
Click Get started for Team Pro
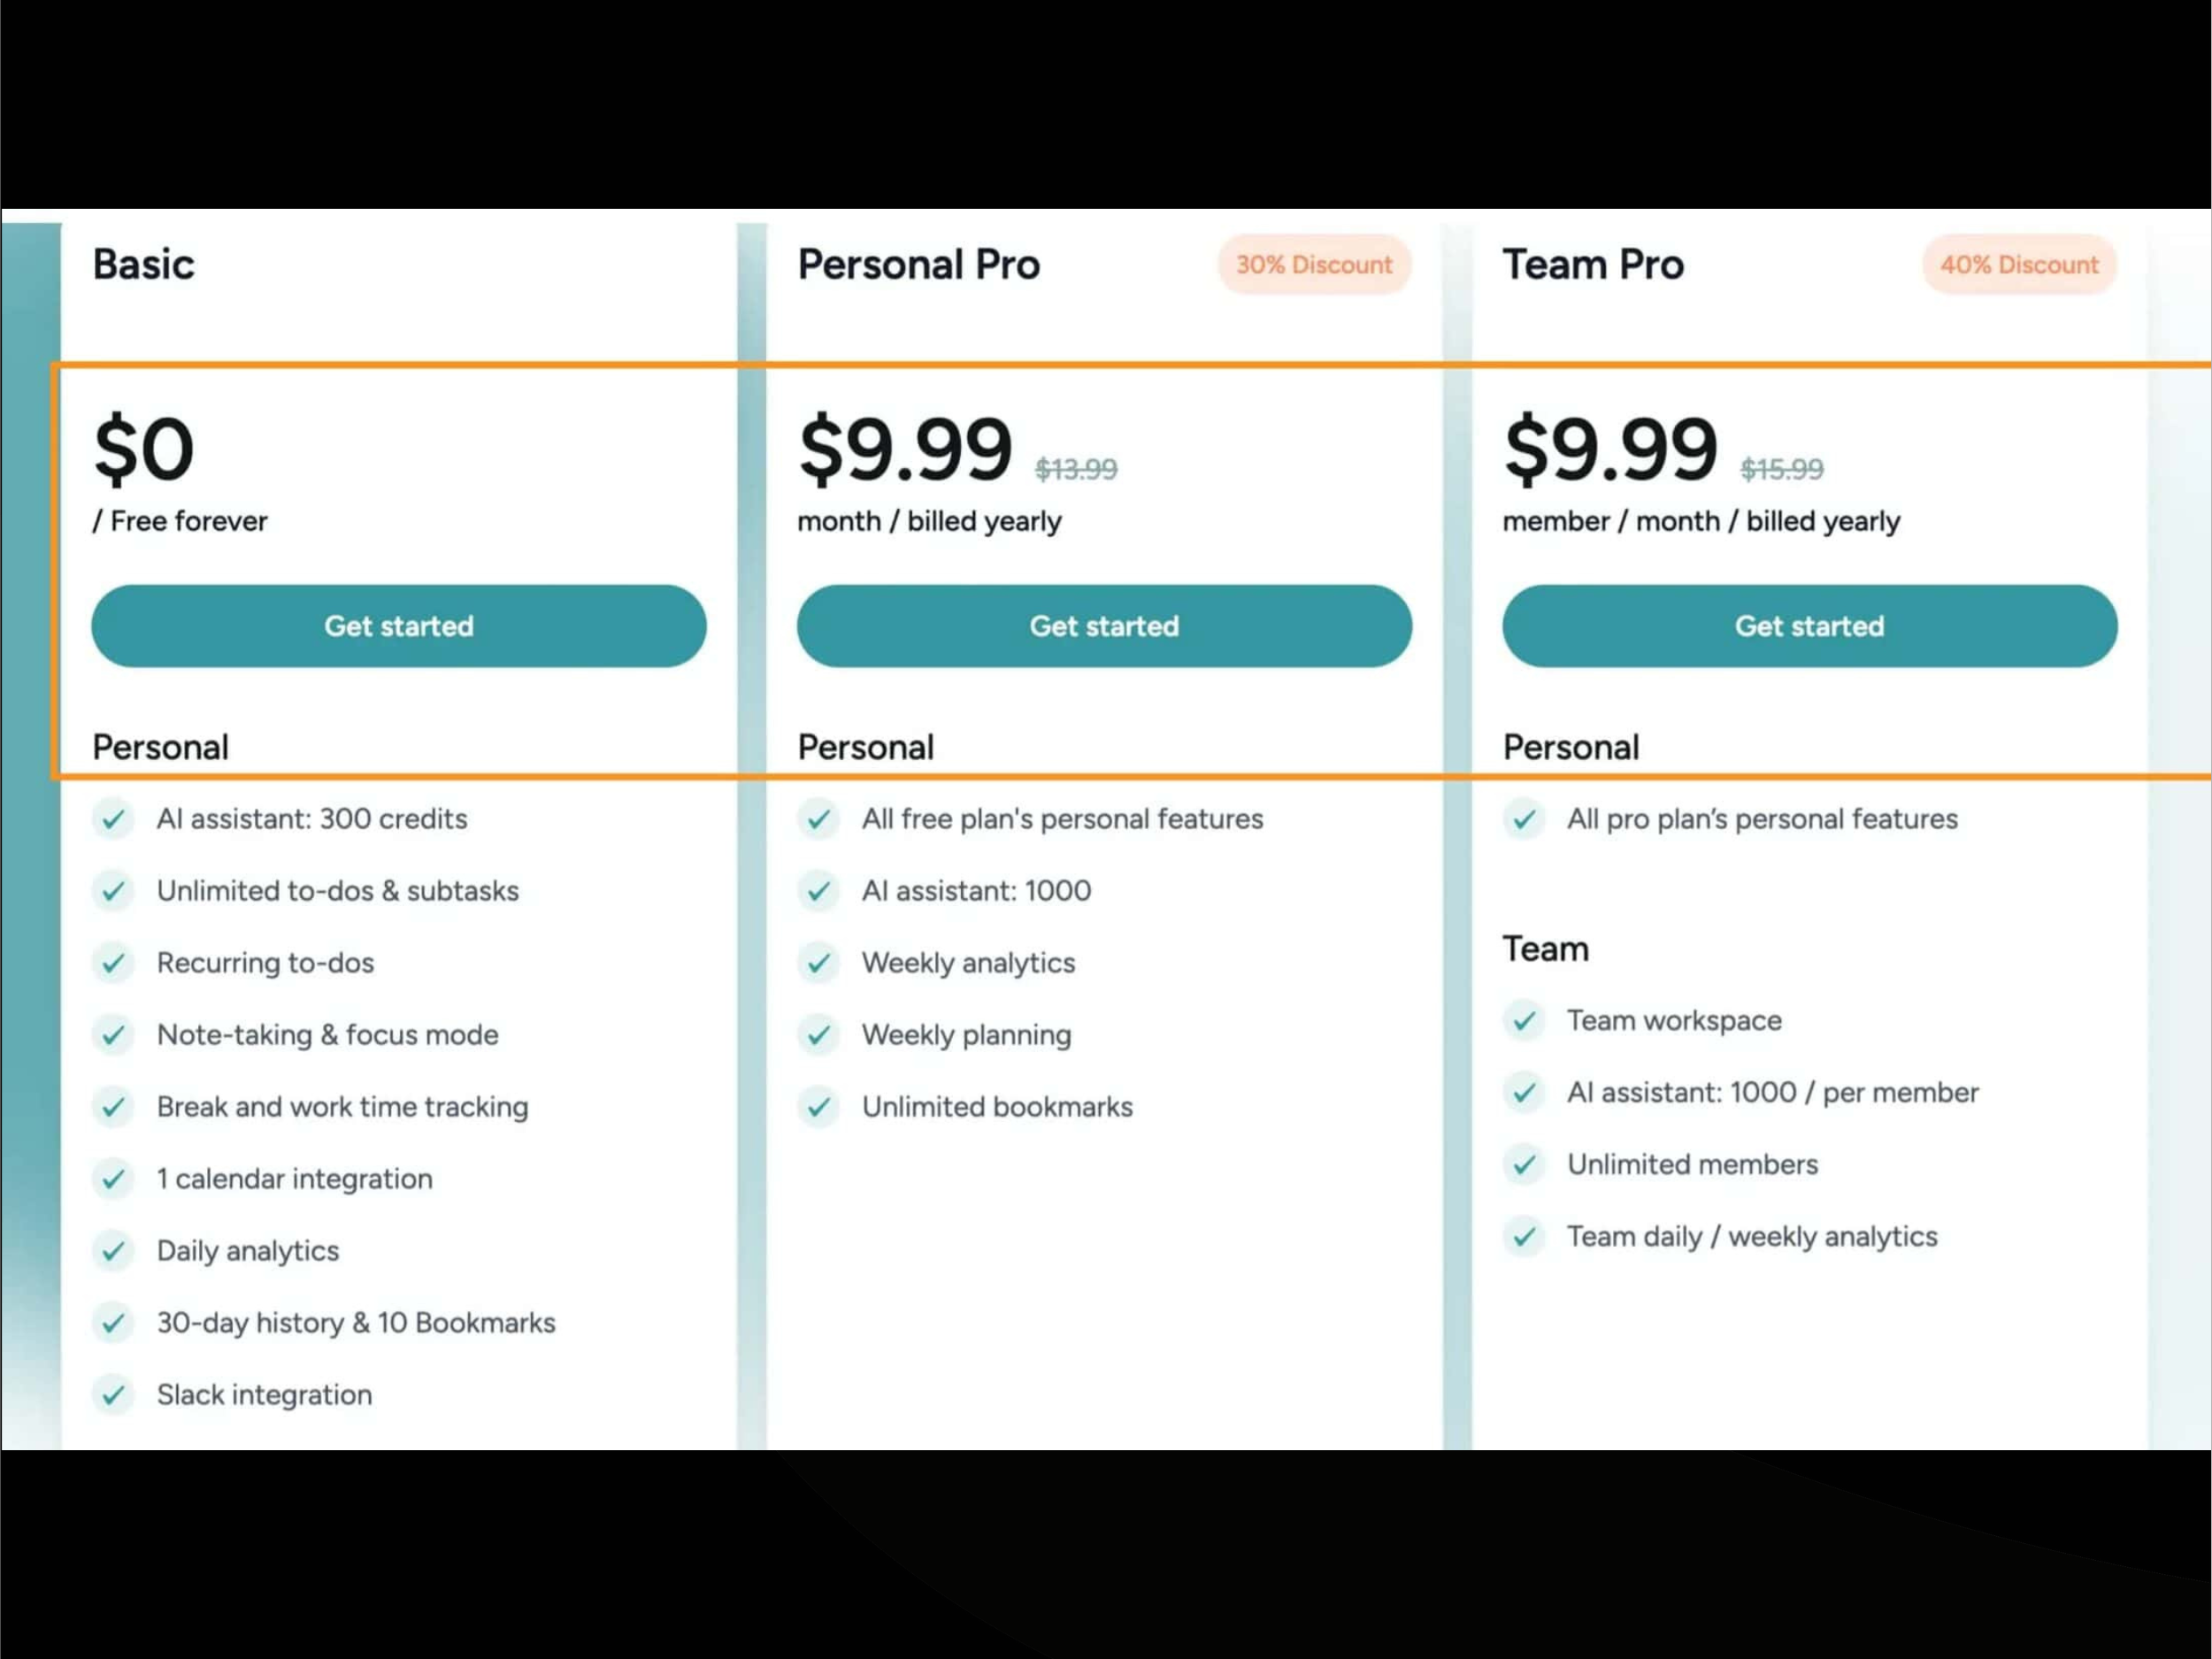click(x=1809, y=626)
